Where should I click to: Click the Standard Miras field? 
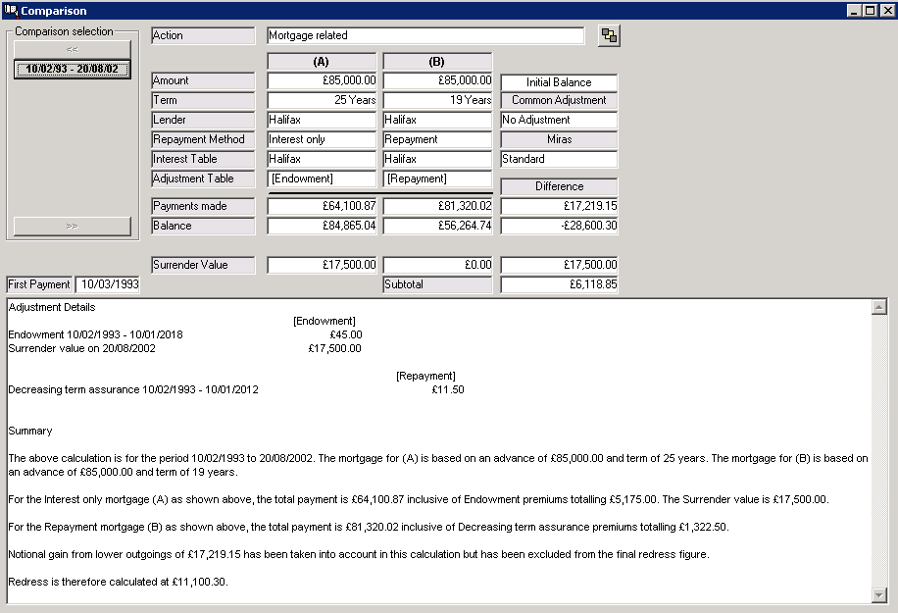(559, 159)
